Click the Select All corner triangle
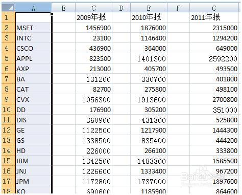242x195 pixels. [x=8, y=8]
